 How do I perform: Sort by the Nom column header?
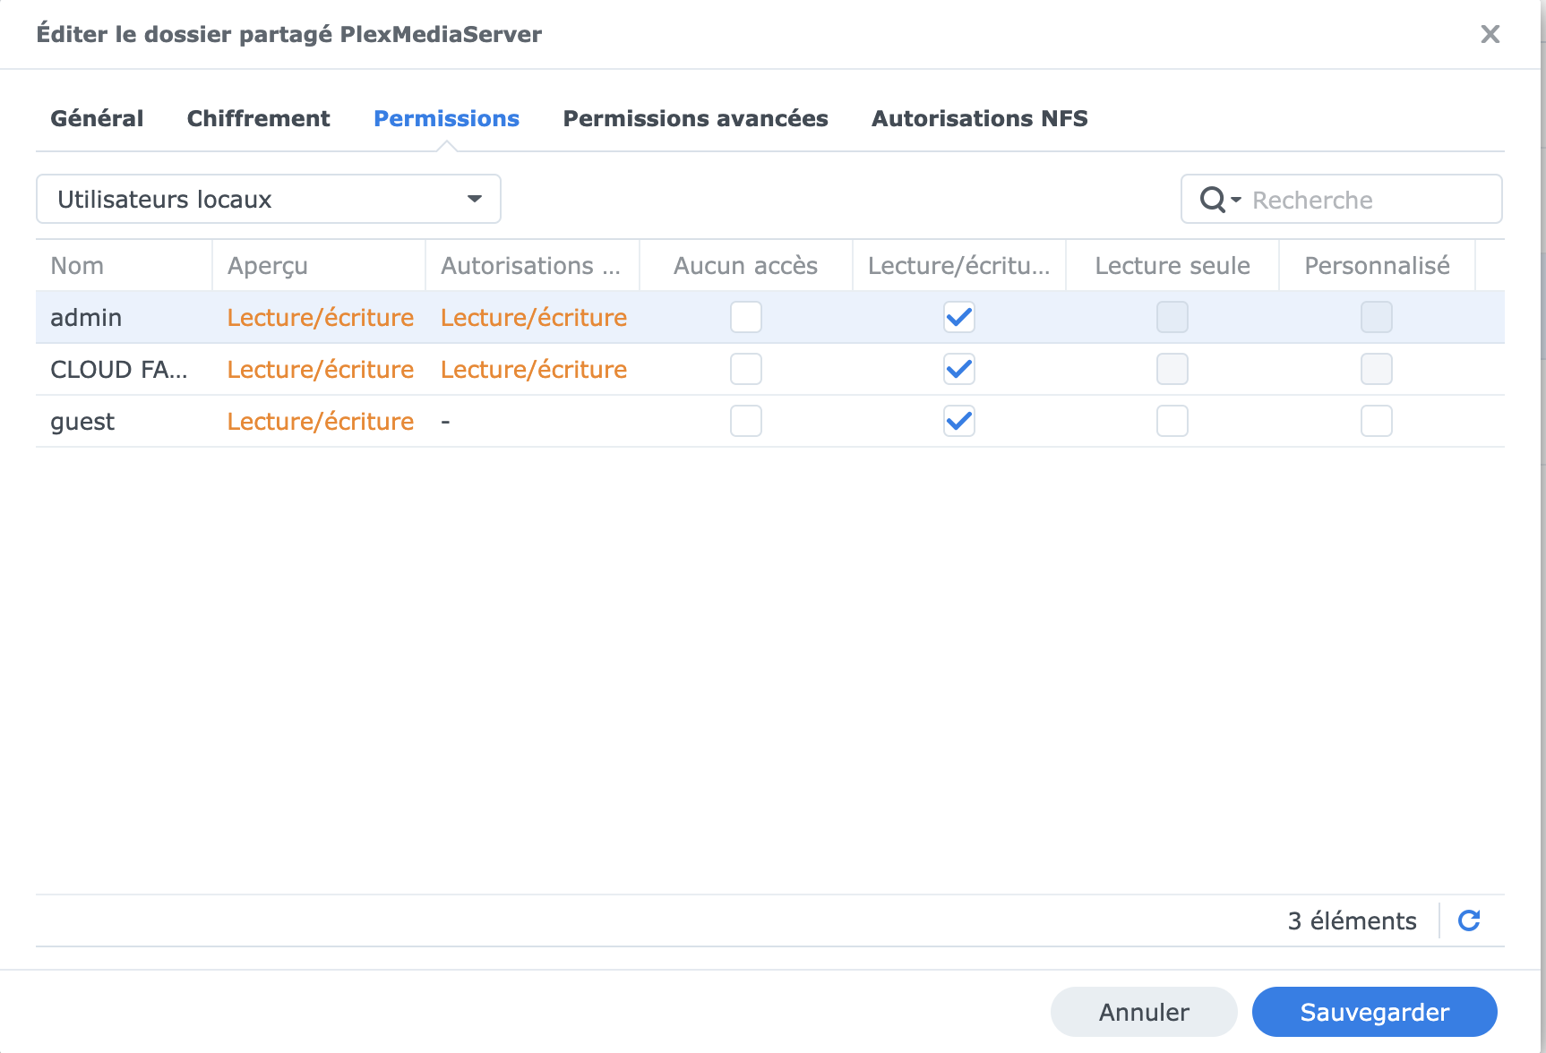[124, 265]
